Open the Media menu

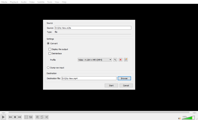(4, 2)
